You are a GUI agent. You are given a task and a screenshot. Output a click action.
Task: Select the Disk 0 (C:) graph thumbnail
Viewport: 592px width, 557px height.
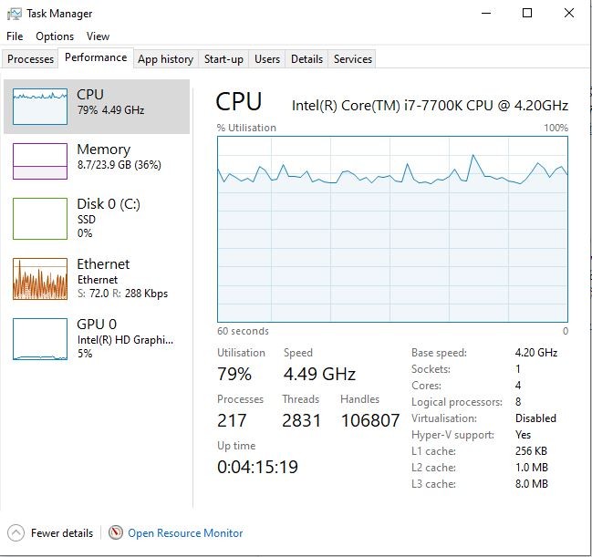pos(40,219)
